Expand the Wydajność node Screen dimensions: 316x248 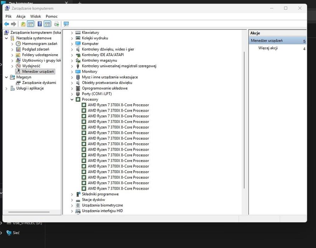(12, 66)
